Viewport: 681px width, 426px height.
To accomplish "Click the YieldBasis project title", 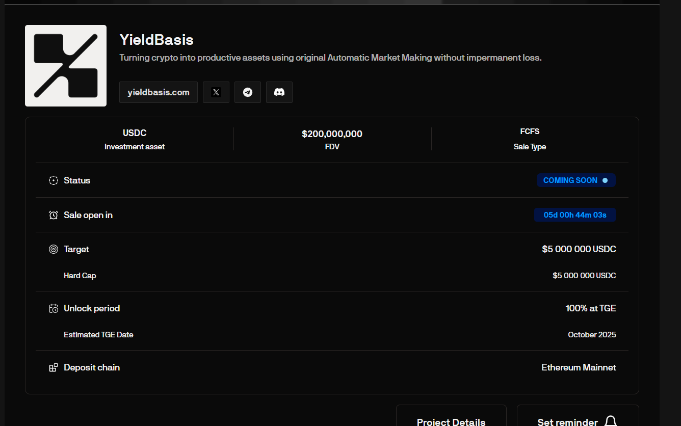I will [156, 40].
